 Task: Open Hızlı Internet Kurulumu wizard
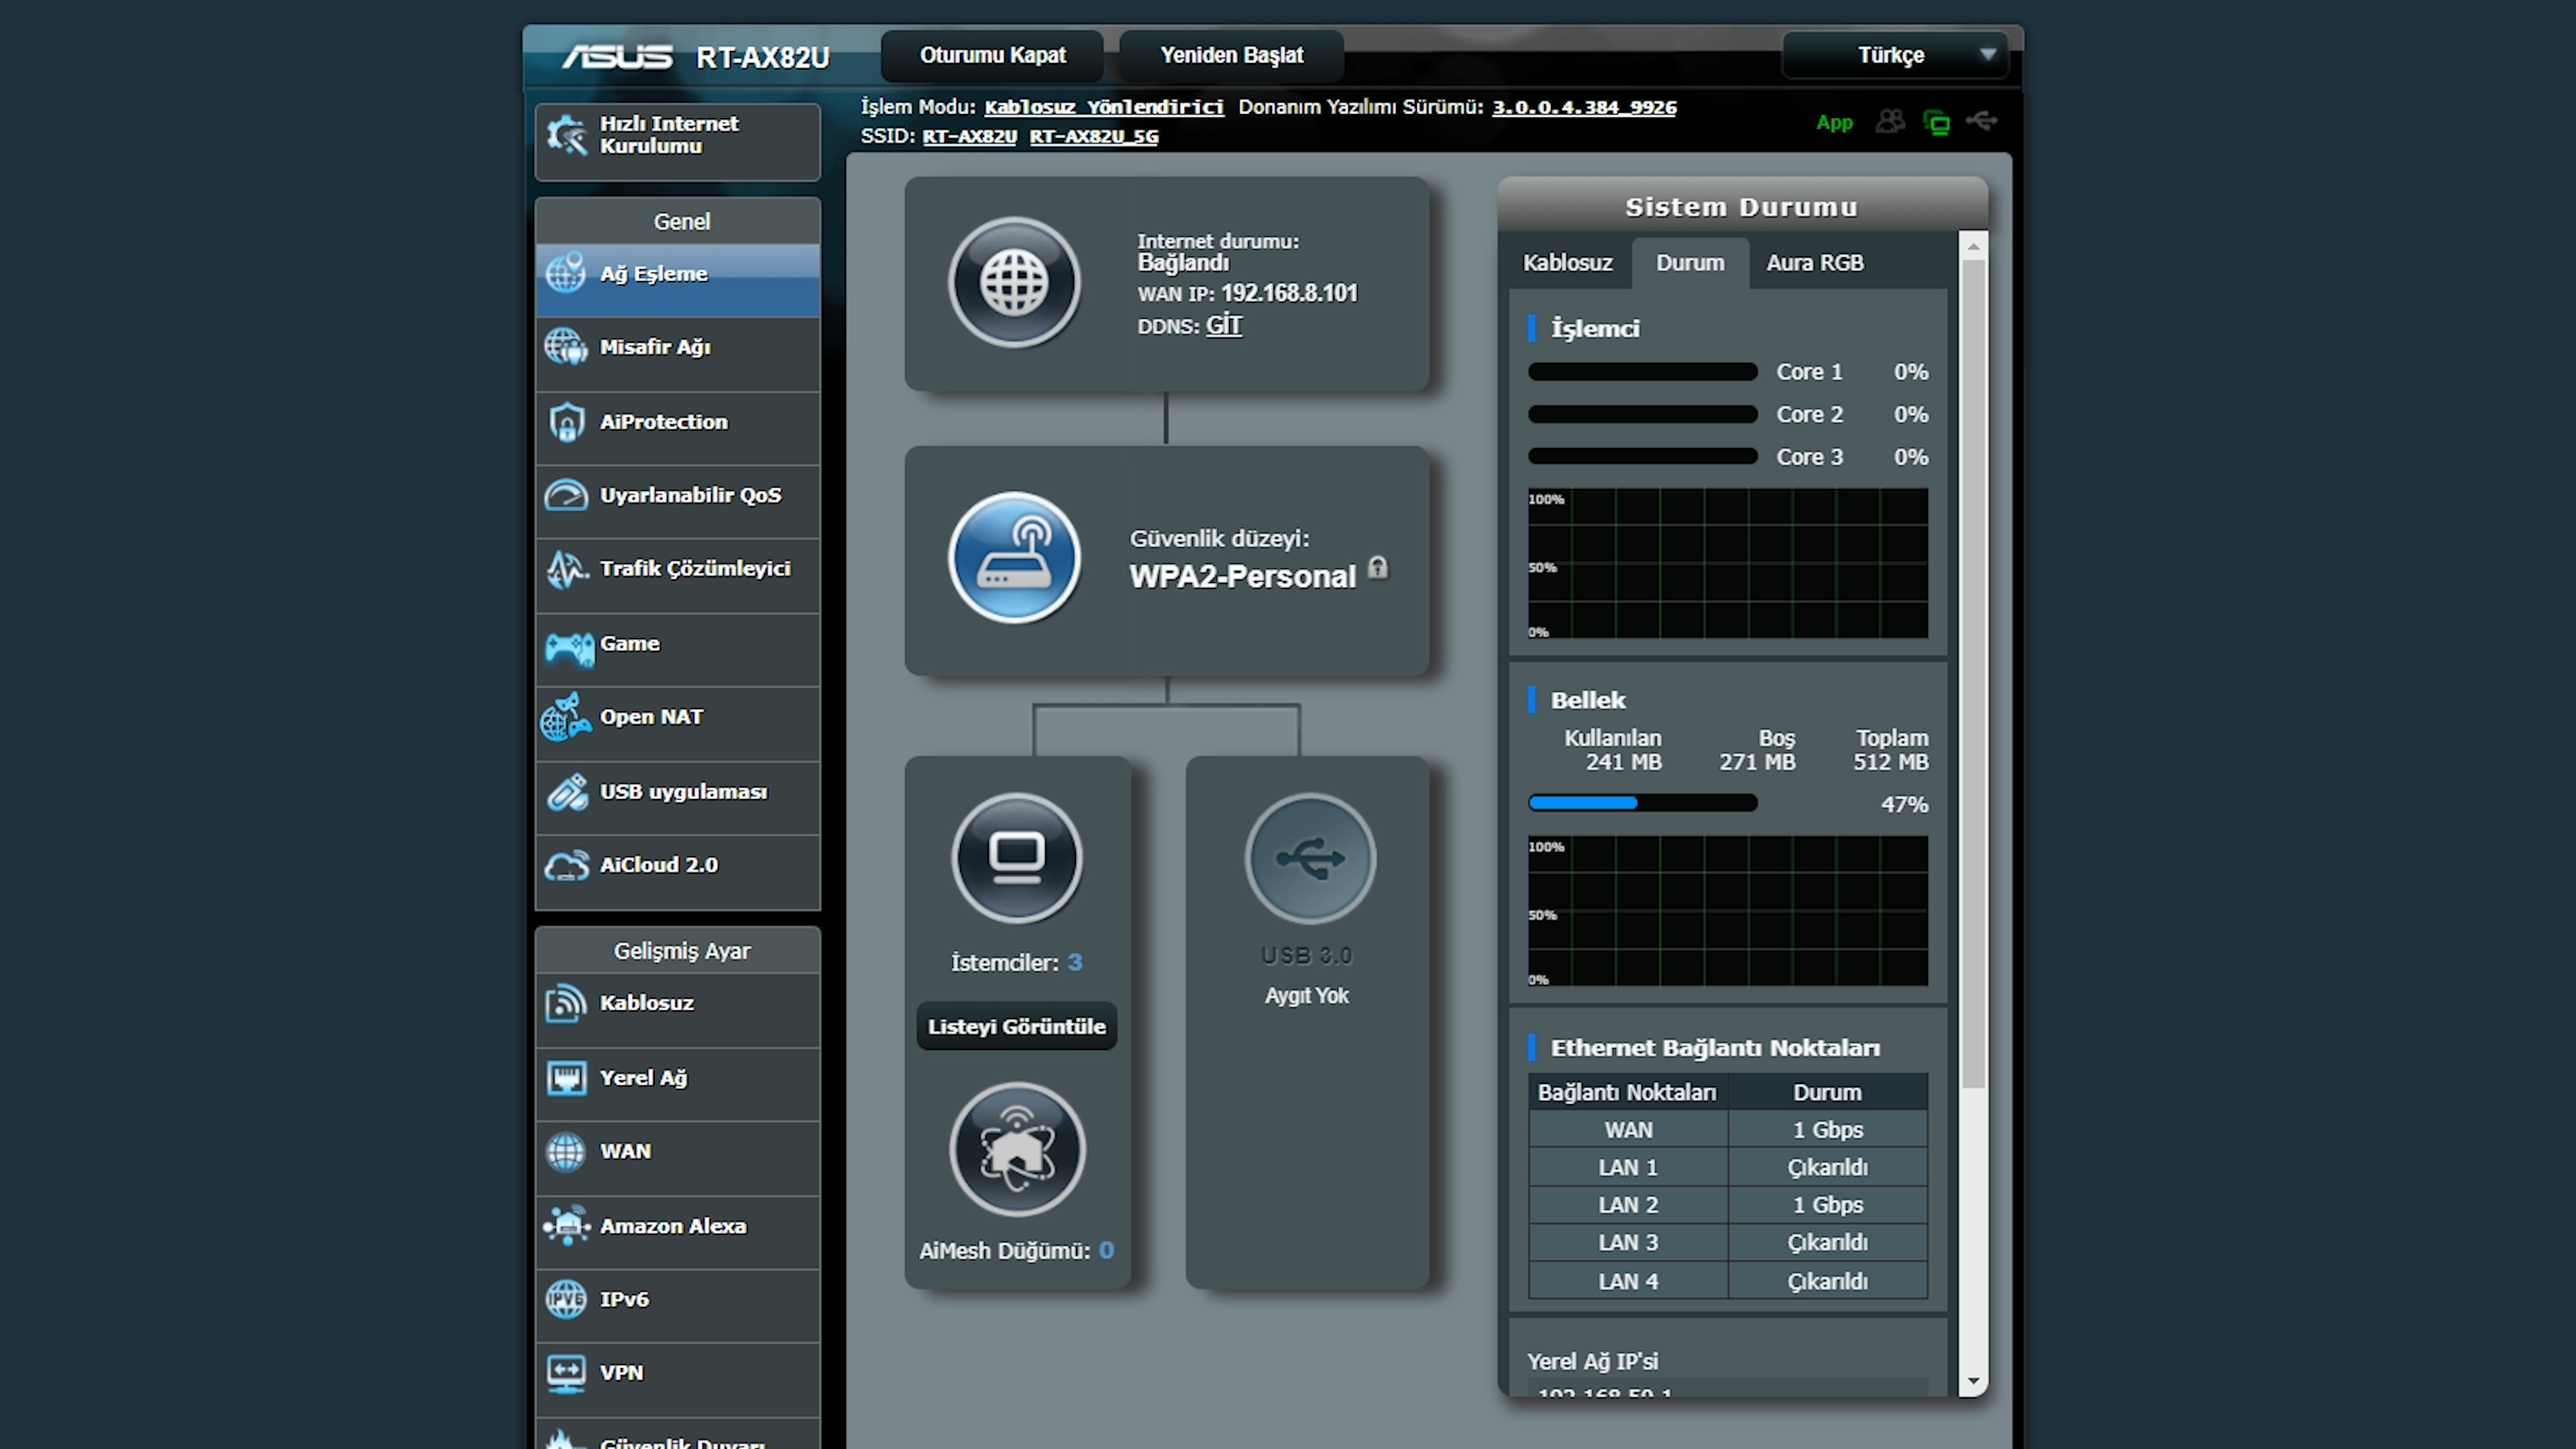(x=677, y=141)
